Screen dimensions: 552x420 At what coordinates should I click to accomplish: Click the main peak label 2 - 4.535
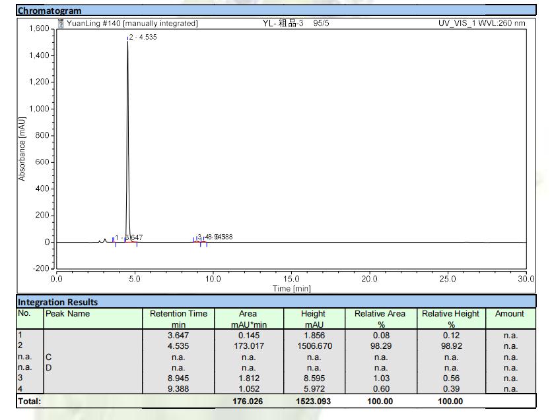click(x=143, y=38)
